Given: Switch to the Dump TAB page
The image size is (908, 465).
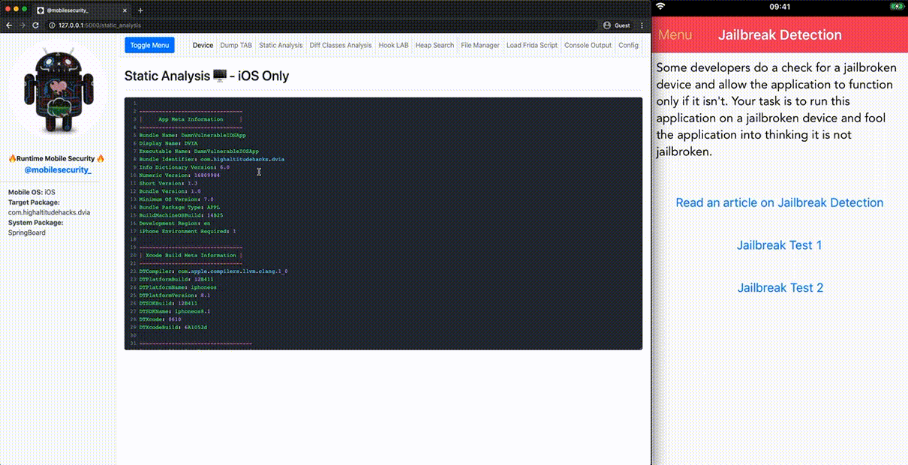Looking at the screenshot, I should [x=236, y=45].
